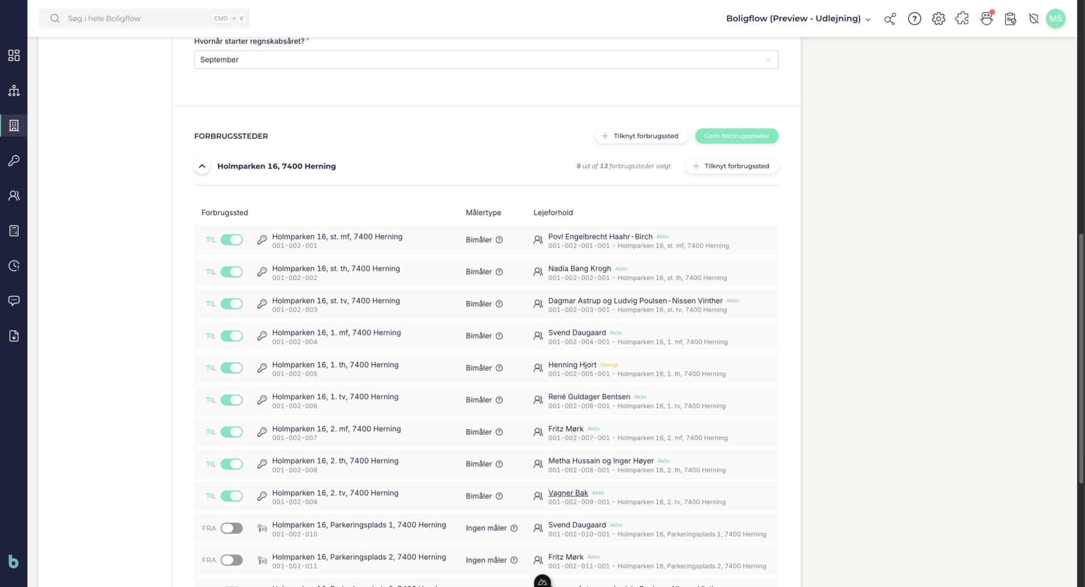Click tenant name Metha Hussain og Inger Høyer
This screenshot has height=587, width=1085.
point(601,461)
